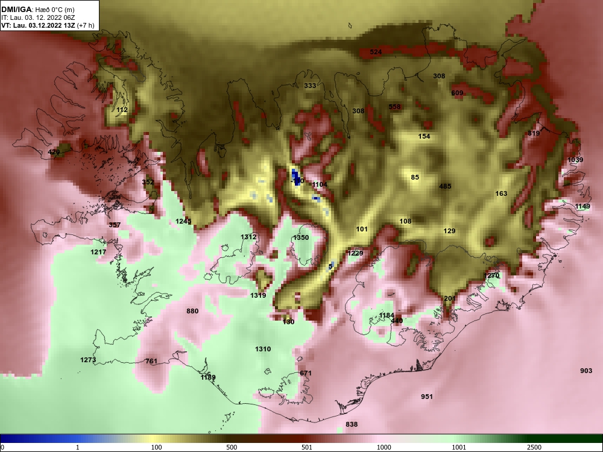The height and width of the screenshot is (452, 603).
Task: Click the 838 value off the south coast
Action: pyautogui.click(x=352, y=424)
